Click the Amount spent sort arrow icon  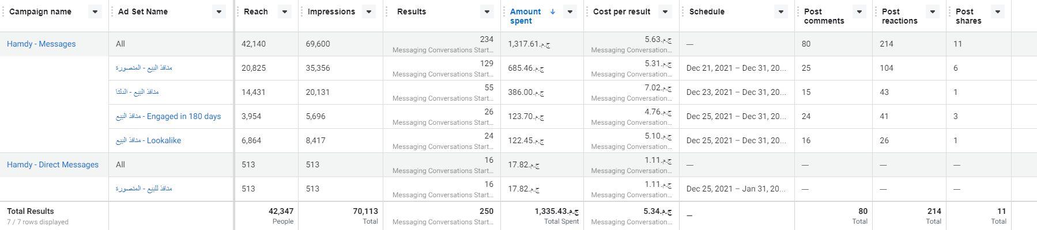coord(552,11)
